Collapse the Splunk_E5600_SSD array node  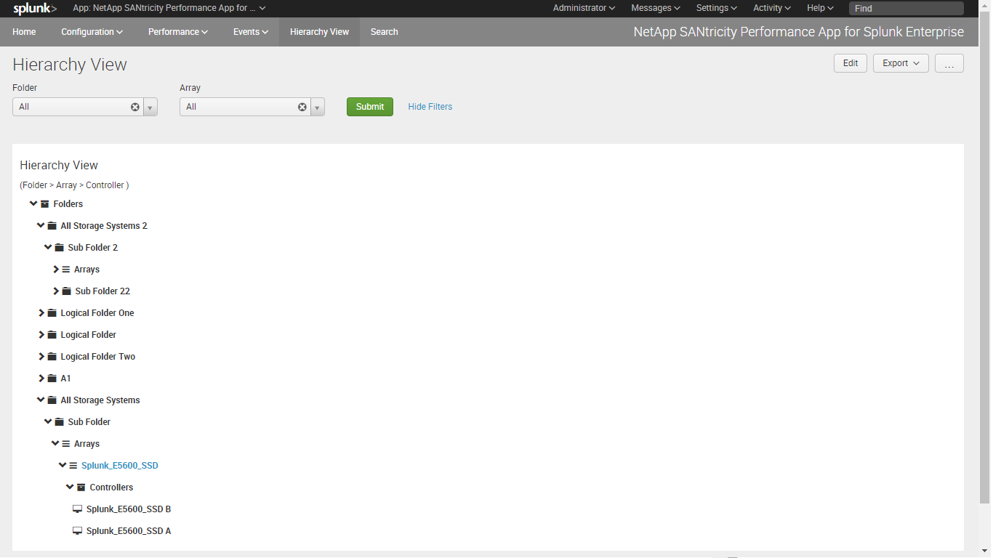[63, 465]
